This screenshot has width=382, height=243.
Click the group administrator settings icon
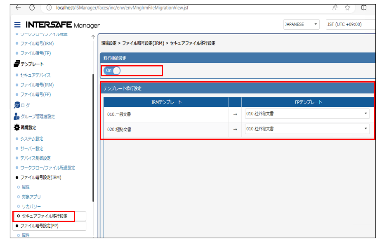pos(17,116)
